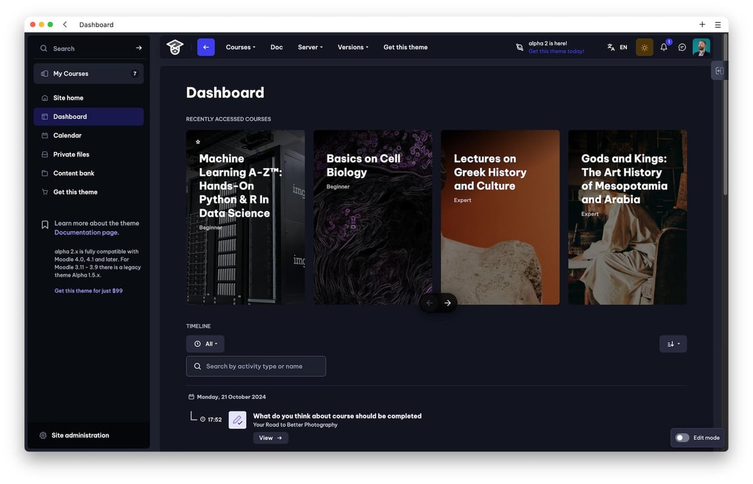The height and width of the screenshot is (484, 753).
Task: Click the quiz activity icon in timeline
Action: point(237,420)
